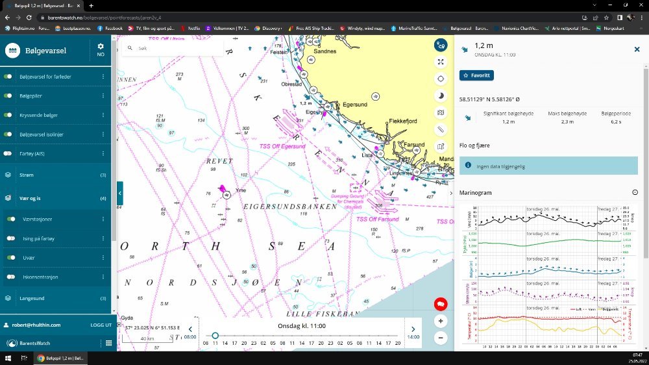Click the map legend icon below ruler
The width and height of the screenshot is (649, 365).
tap(441, 146)
